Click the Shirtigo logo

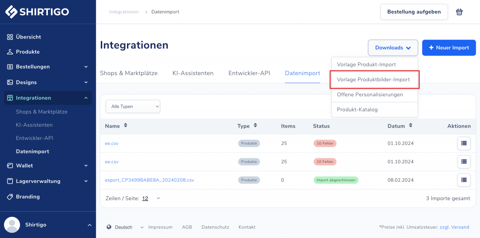[37, 12]
